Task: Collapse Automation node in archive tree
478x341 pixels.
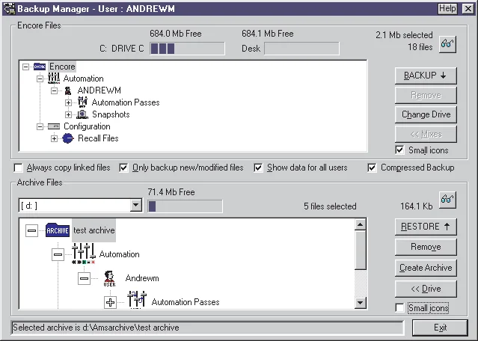Action: tap(58, 254)
